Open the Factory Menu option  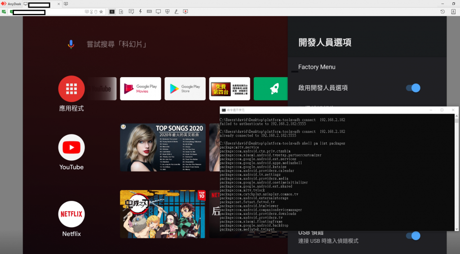point(317,67)
